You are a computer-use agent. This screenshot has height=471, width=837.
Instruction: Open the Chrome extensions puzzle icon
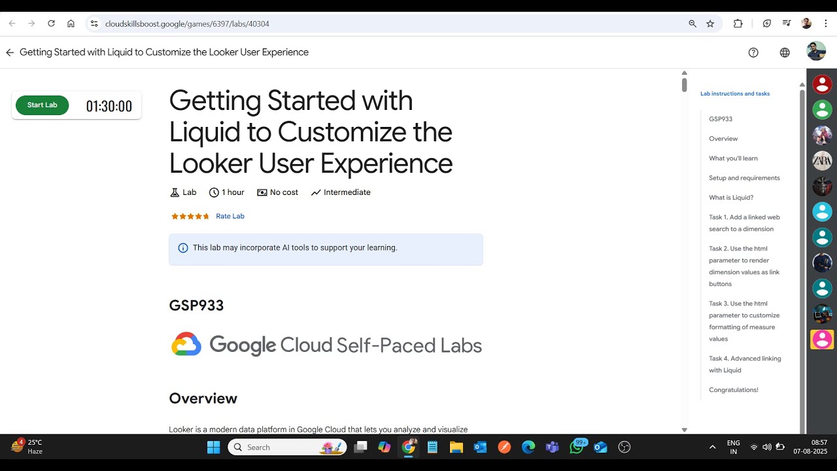[738, 24]
